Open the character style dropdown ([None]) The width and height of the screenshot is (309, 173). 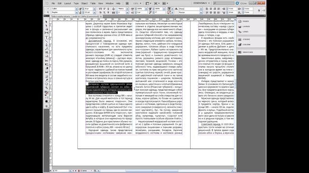(x=201, y=9)
